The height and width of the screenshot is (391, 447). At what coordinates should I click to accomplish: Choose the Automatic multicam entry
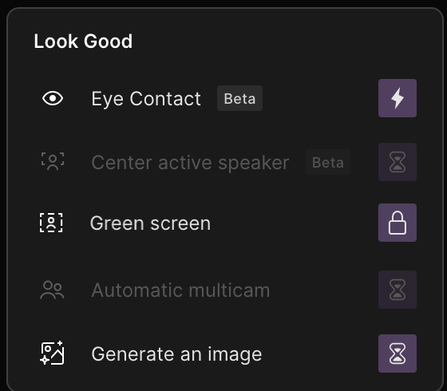click(x=180, y=290)
